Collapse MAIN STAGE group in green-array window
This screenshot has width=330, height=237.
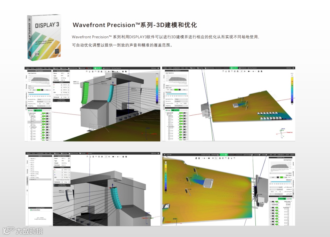click(x=28, y=113)
